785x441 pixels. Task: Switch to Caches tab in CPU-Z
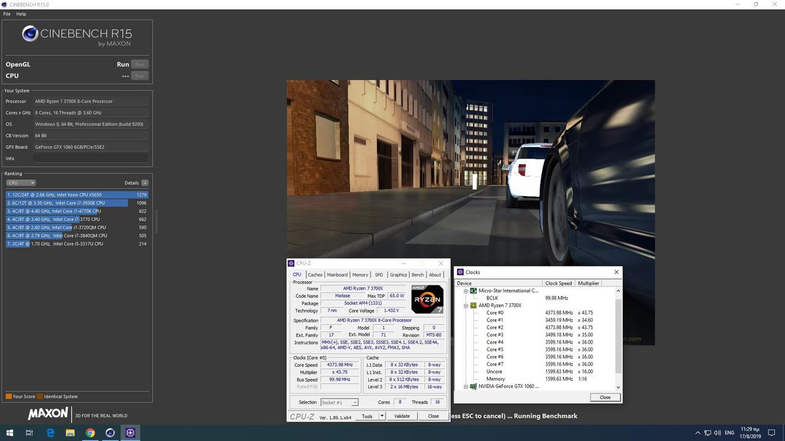tap(315, 274)
